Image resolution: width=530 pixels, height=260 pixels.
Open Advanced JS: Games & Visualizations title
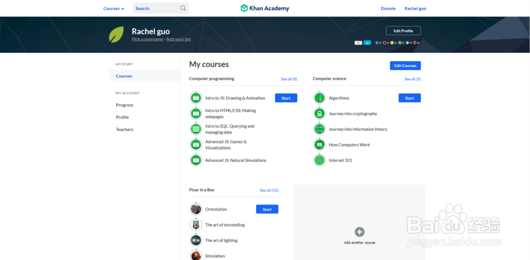tap(226, 145)
